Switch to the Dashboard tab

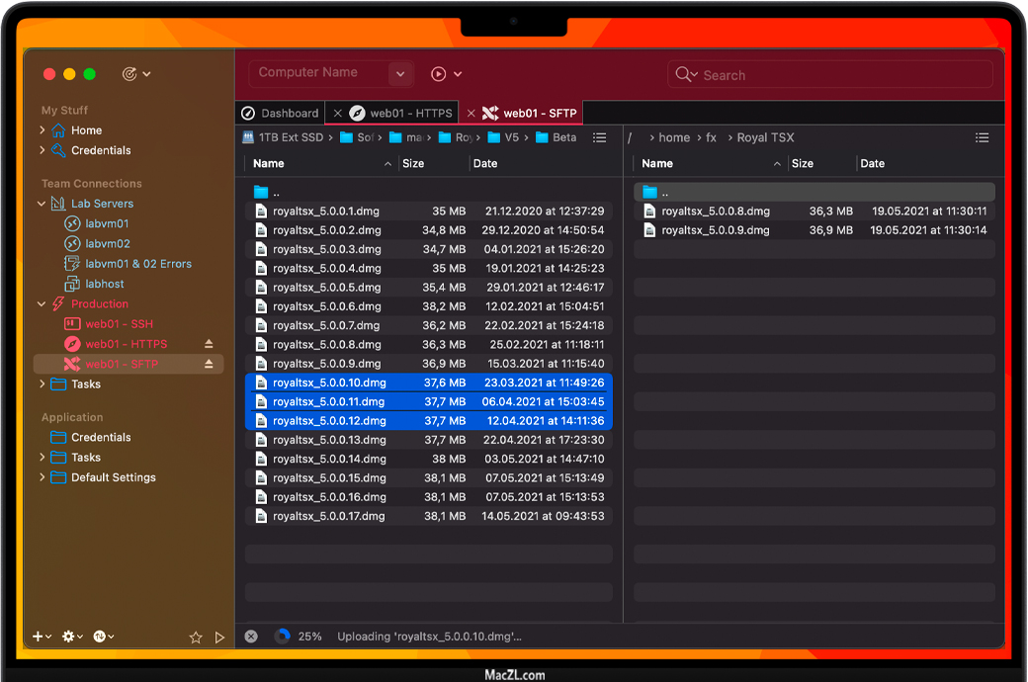tap(281, 114)
